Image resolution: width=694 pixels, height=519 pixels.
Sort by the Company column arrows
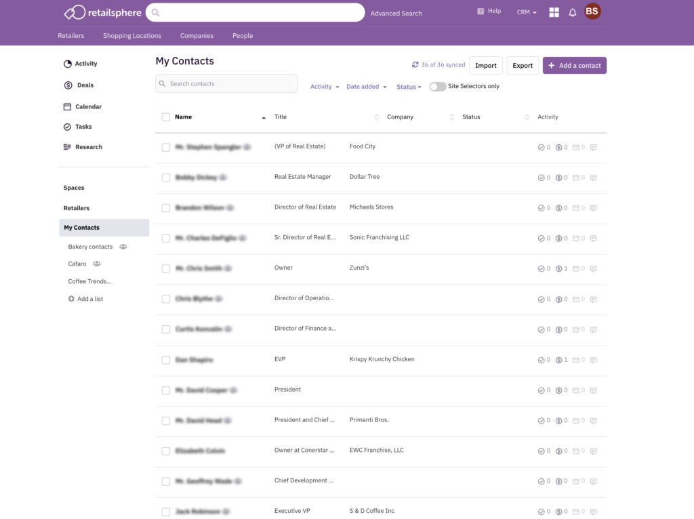point(451,117)
